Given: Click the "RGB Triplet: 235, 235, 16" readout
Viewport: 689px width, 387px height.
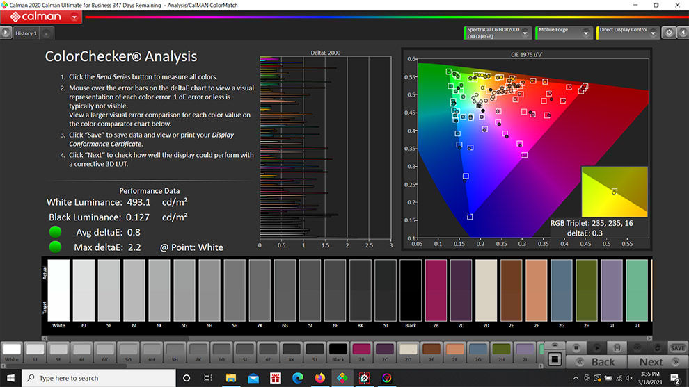Looking at the screenshot, I should [x=592, y=223].
